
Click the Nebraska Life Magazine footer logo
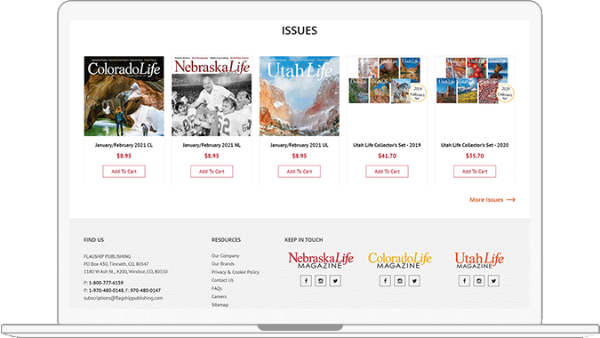[321, 260]
